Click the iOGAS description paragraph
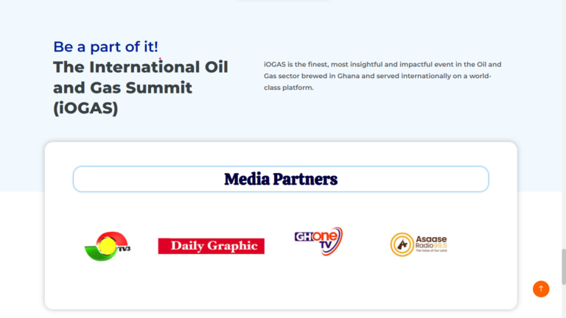The image size is (566, 318). pos(382,76)
